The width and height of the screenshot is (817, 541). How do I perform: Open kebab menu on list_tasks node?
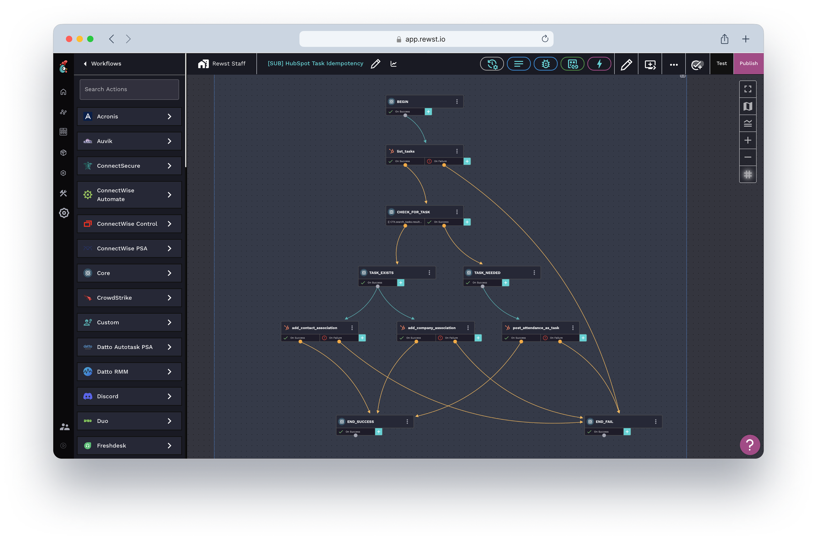point(457,151)
